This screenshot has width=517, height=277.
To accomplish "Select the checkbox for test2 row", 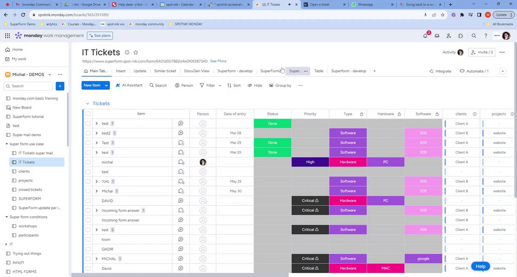I will tap(88, 133).
